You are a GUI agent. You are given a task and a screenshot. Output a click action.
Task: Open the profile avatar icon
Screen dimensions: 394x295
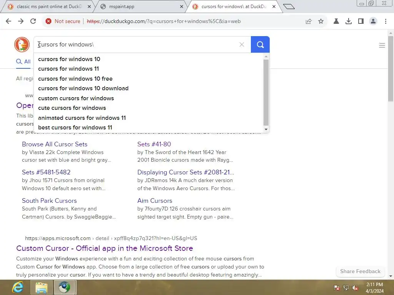tap(373, 22)
